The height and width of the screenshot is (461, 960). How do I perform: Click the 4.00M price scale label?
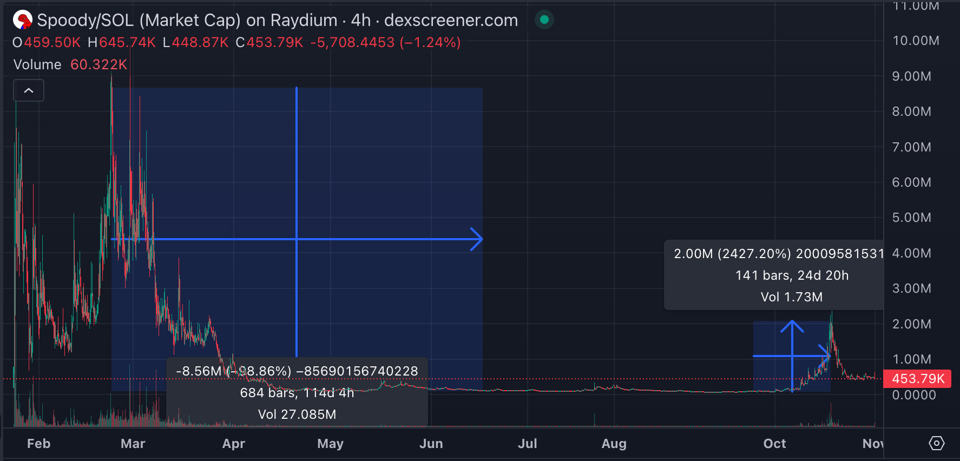[912, 253]
